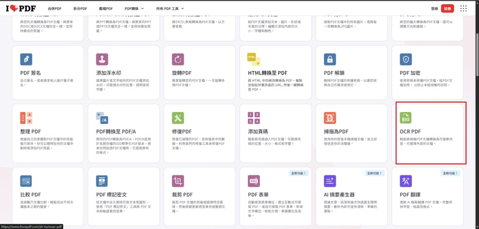Open the HTML轉換至 PDF title
Image resolution: width=479 pixels, height=229 pixels.
(x=268, y=73)
